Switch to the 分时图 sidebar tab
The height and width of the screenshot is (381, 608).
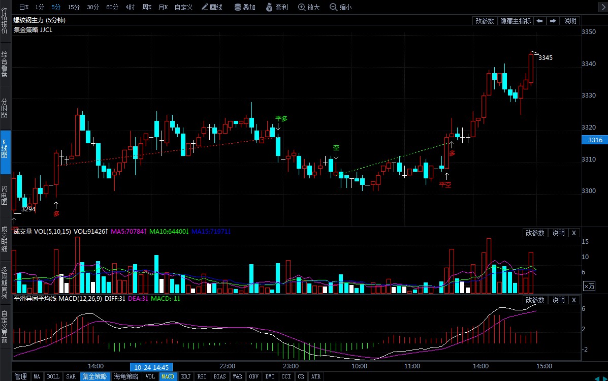[x=5, y=108]
